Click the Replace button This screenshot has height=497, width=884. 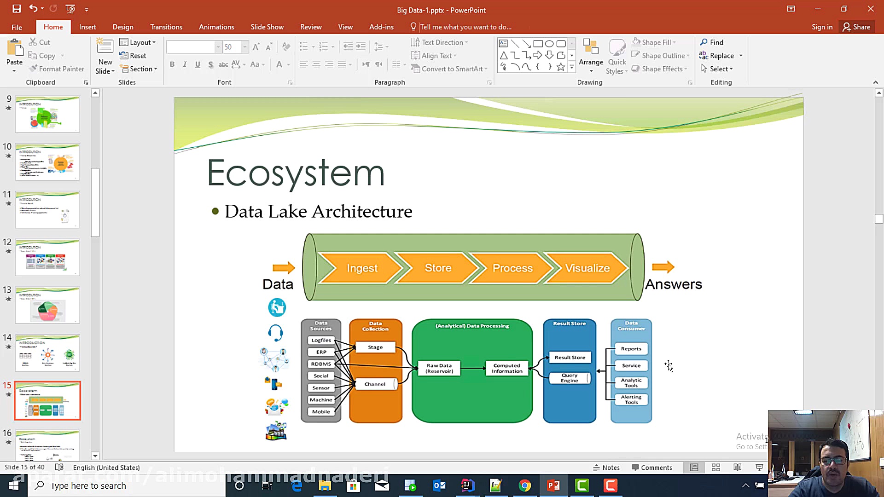(x=721, y=56)
